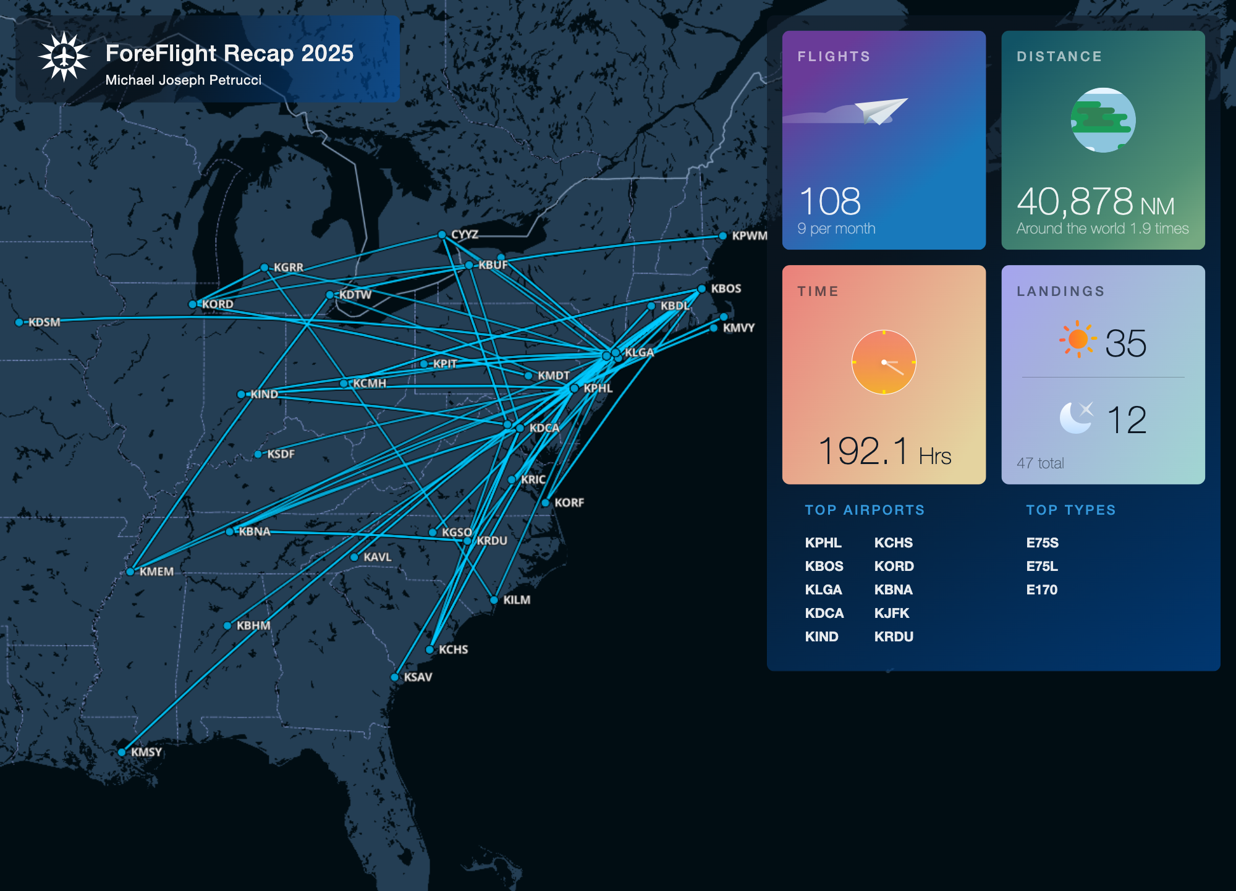Click the moon icon for night landings

(1076, 418)
